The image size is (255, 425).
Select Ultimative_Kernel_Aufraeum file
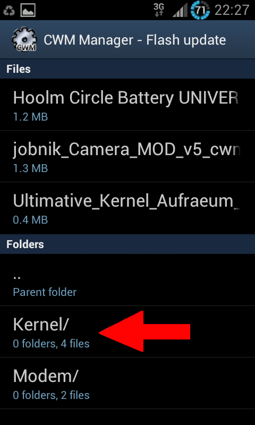pos(127,208)
